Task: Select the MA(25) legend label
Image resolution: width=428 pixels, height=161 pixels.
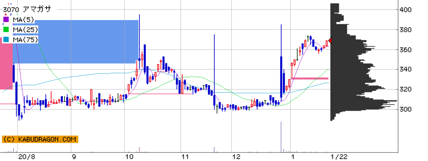Action: pyautogui.click(x=25, y=29)
